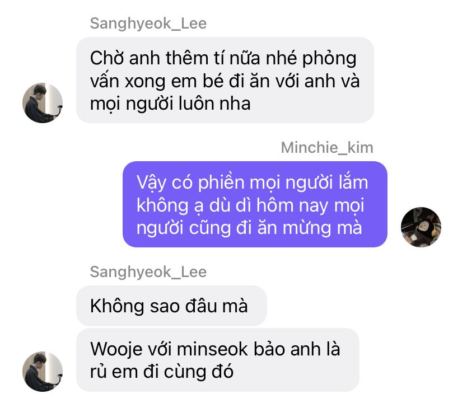Click the word "minseok" in the last message
Viewport: 453px width, 403px height.
[x=212, y=349]
